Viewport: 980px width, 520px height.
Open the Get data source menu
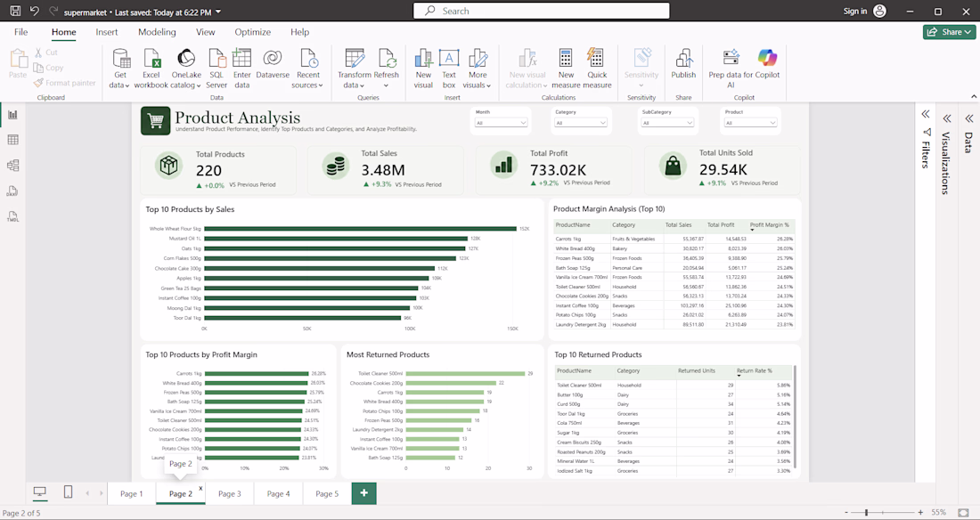120,69
